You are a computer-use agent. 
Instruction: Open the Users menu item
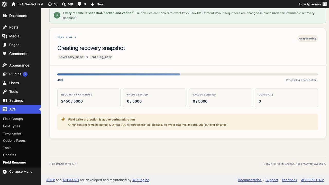coord(21,83)
